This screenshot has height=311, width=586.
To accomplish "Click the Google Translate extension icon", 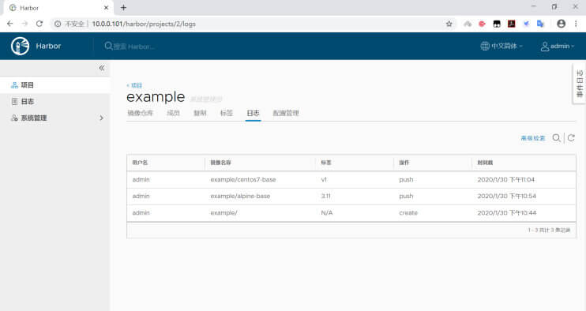I will click(x=540, y=24).
